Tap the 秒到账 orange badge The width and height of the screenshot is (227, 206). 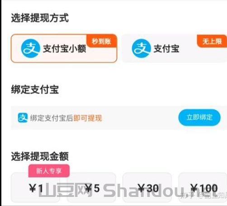point(102,41)
